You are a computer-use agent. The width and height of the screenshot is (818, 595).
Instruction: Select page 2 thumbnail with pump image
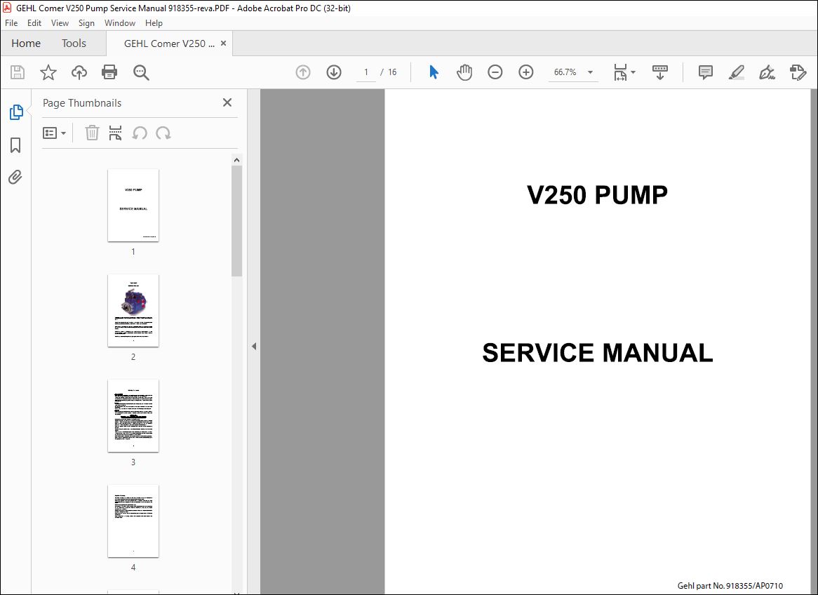[133, 311]
